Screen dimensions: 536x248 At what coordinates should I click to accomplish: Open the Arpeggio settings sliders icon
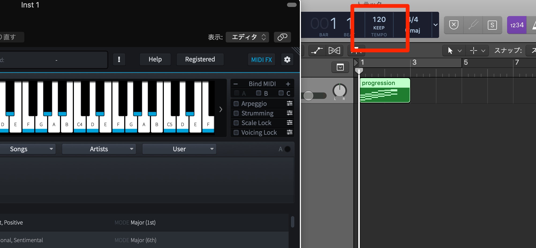tap(289, 103)
